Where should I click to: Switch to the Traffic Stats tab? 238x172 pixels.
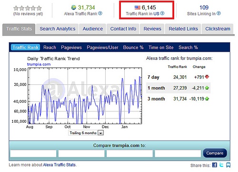click(19, 29)
